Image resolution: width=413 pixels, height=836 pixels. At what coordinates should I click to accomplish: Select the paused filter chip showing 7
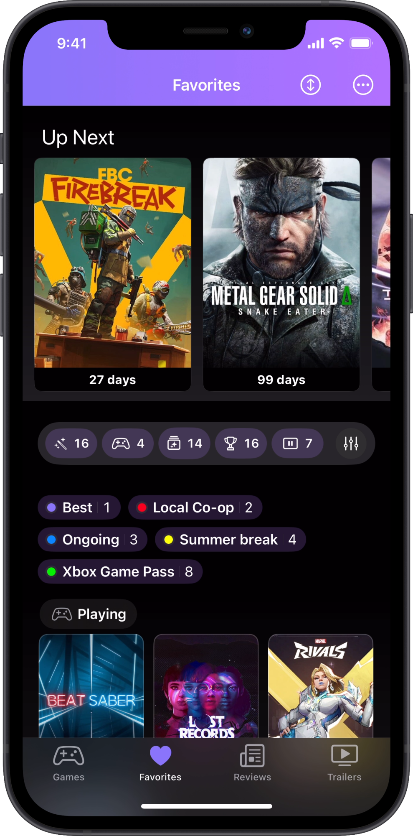[297, 443]
